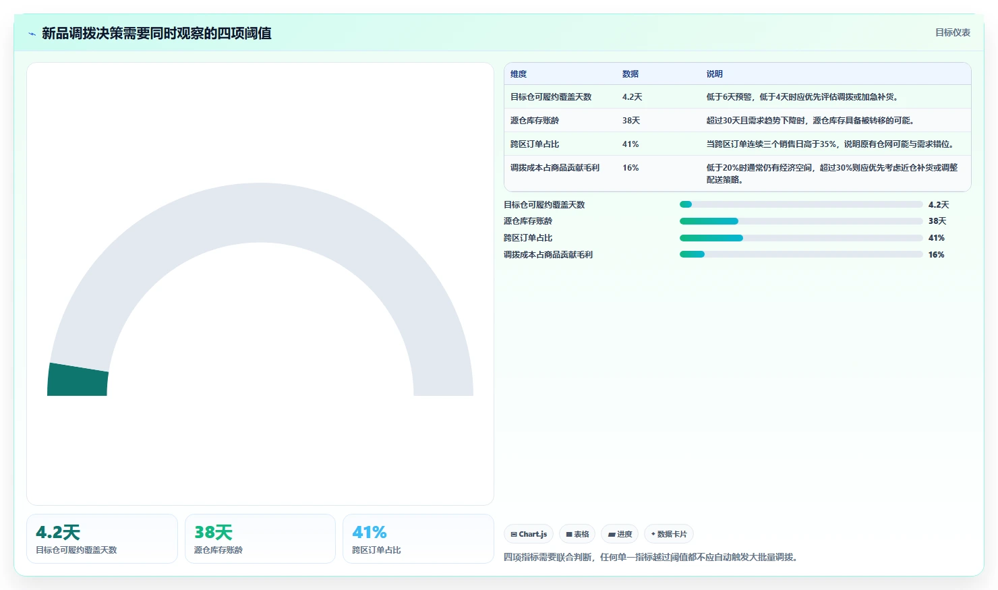The width and height of the screenshot is (998, 590).
Task: Click the footnote 四项指标需要联合判断
Action: click(x=653, y=557)
